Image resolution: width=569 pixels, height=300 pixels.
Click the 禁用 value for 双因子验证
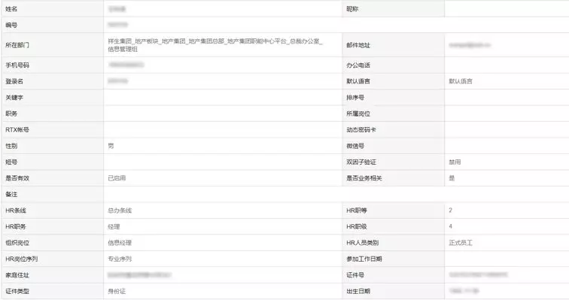coord(455,162)
